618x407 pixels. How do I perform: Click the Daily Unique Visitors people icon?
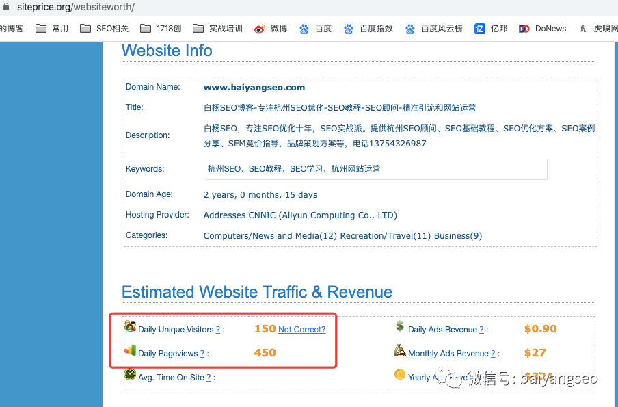pos(130,326)
